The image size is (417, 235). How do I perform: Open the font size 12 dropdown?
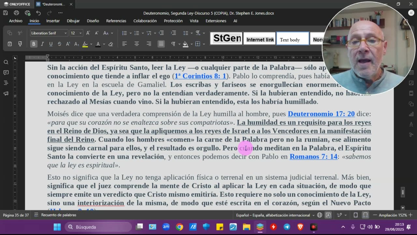tap(80, 33)
